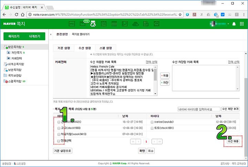Screen dimensions: 248x167
Task: Bookmark this page with the star icon
Action: pyautogui.click(x=180, y=14)
